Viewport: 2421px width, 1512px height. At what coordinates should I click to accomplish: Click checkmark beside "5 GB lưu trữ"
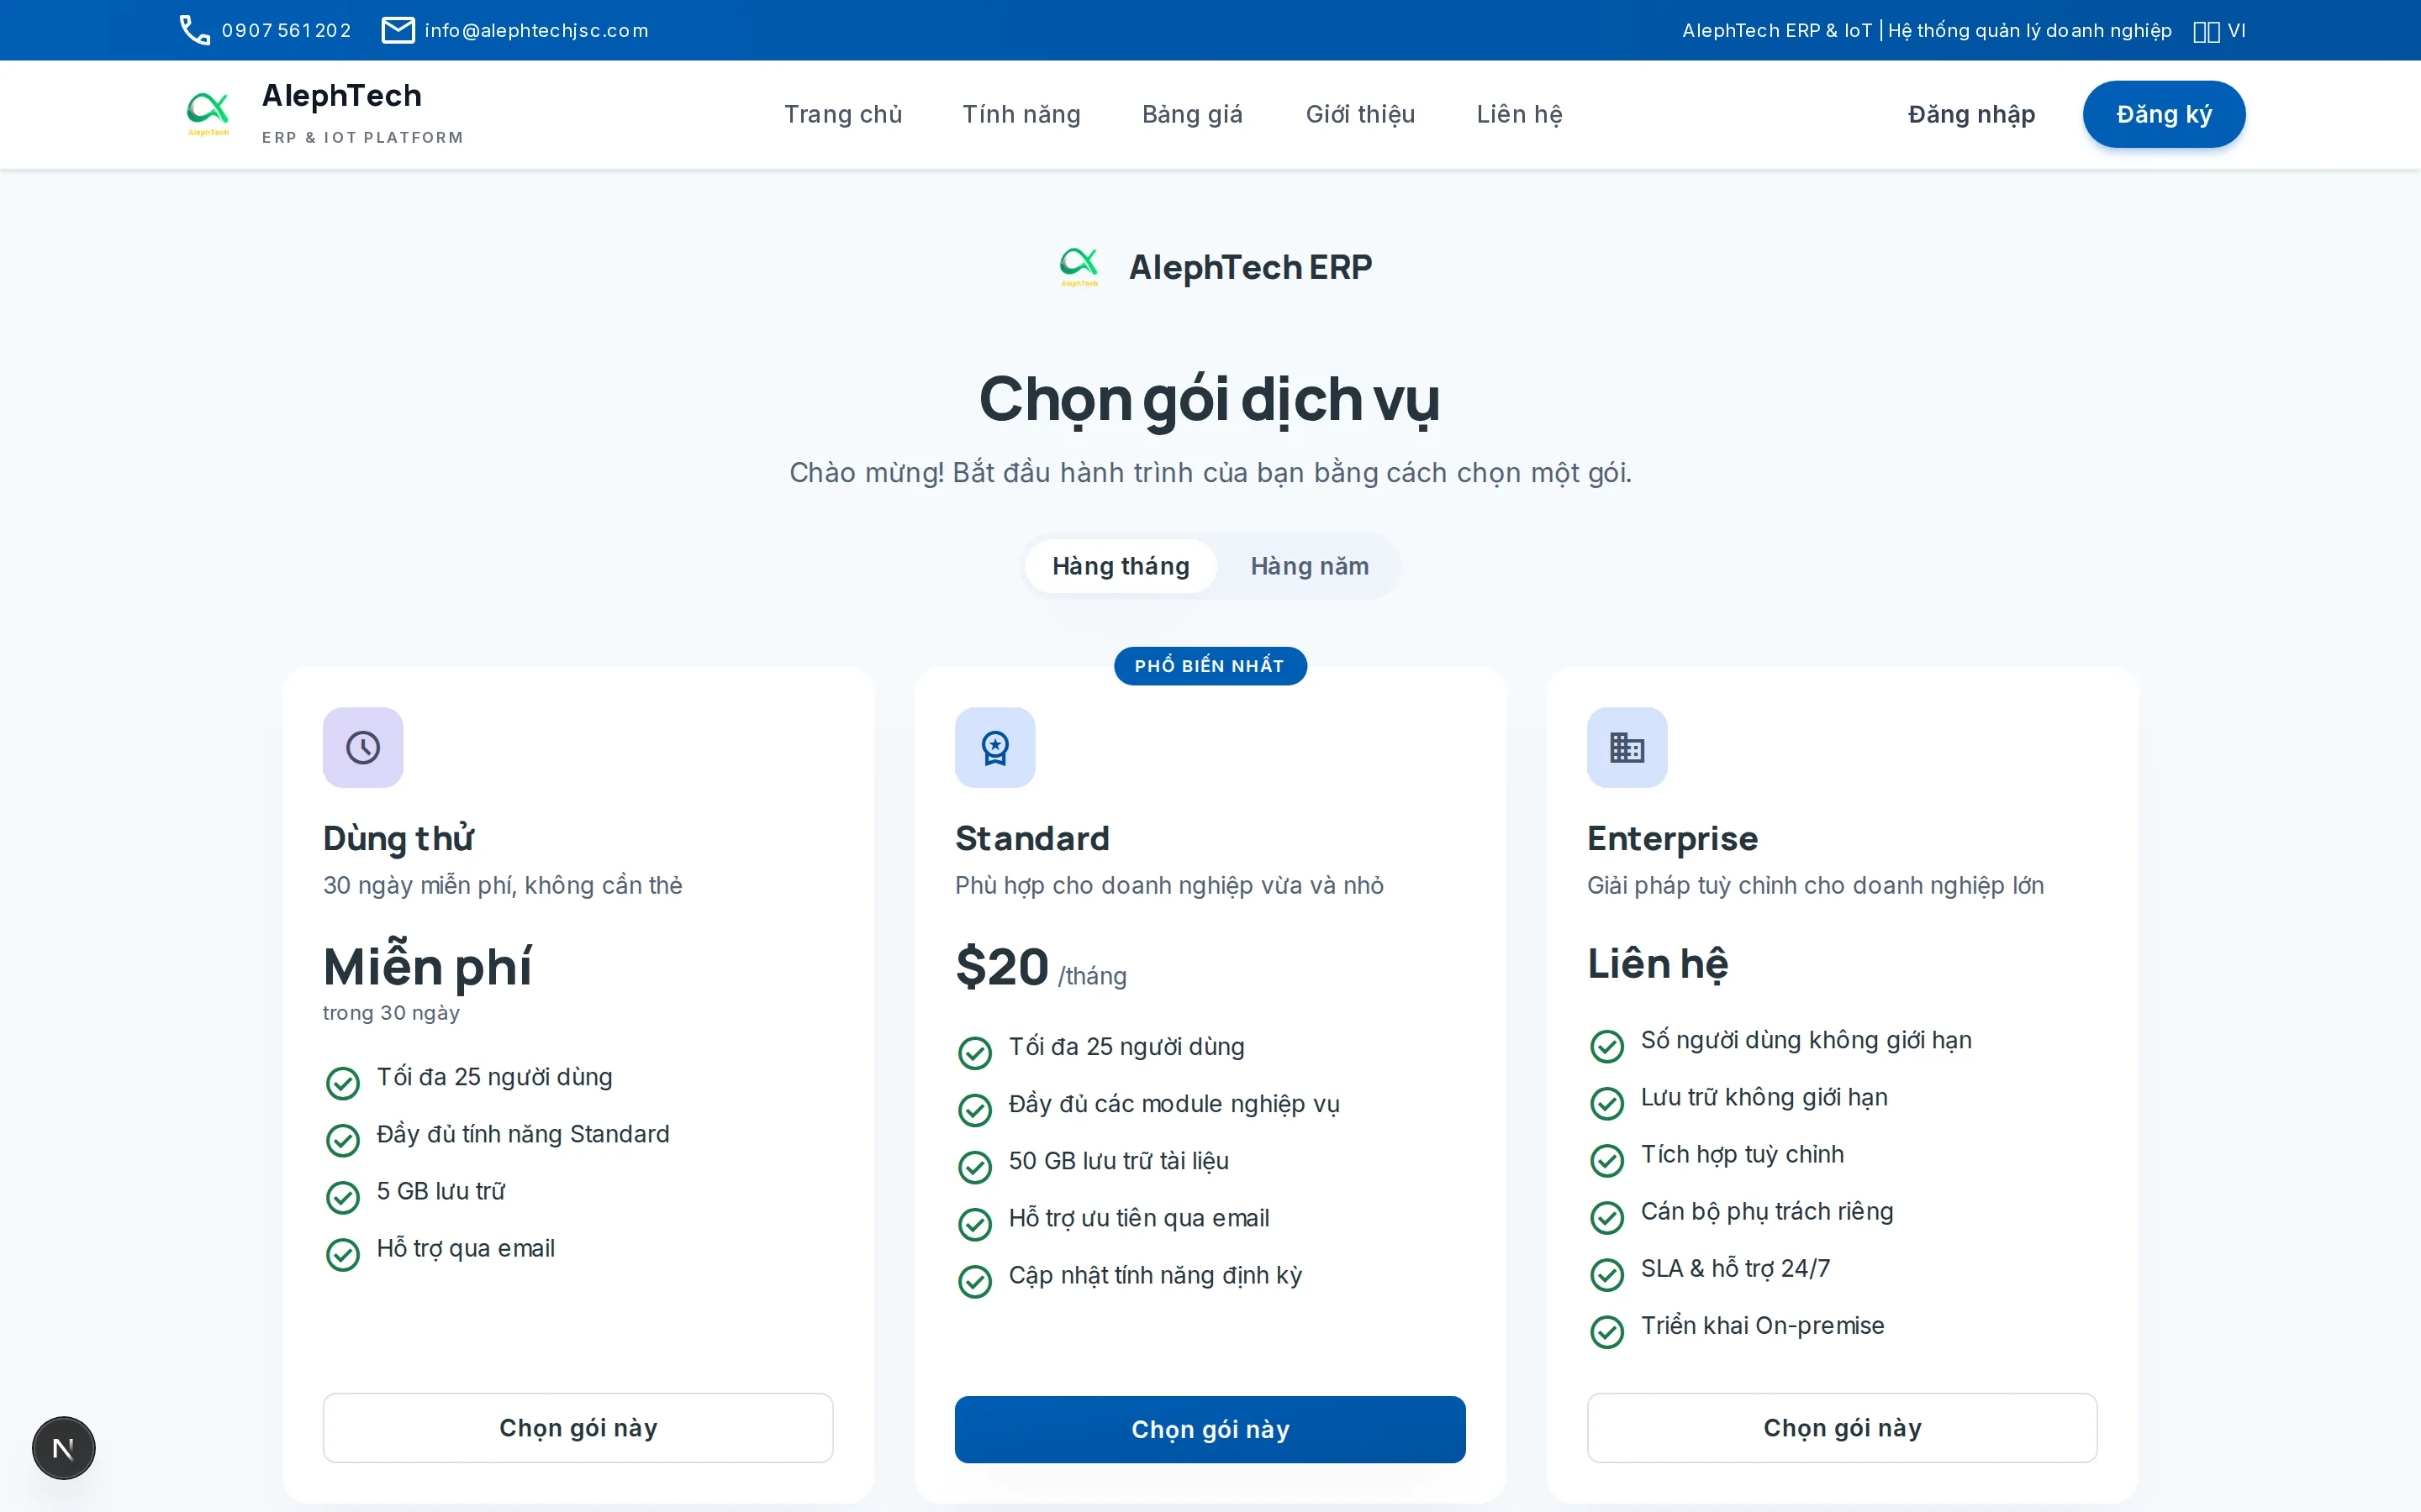click(343, 1196)
